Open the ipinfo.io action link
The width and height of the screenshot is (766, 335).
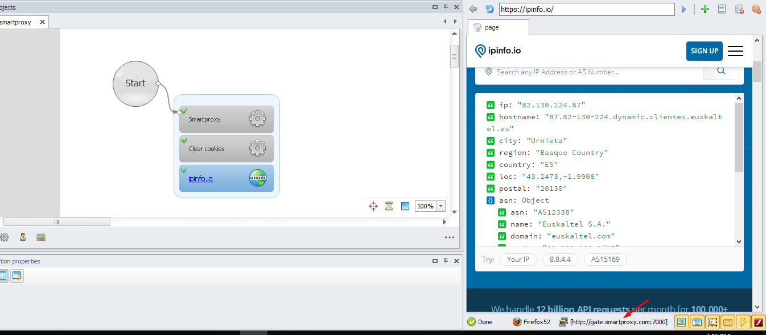[200, 178]
